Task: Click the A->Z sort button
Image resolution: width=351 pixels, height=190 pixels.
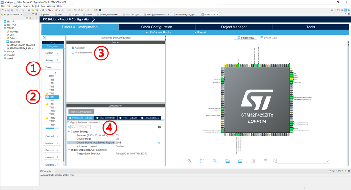Action: coord(53,43)
